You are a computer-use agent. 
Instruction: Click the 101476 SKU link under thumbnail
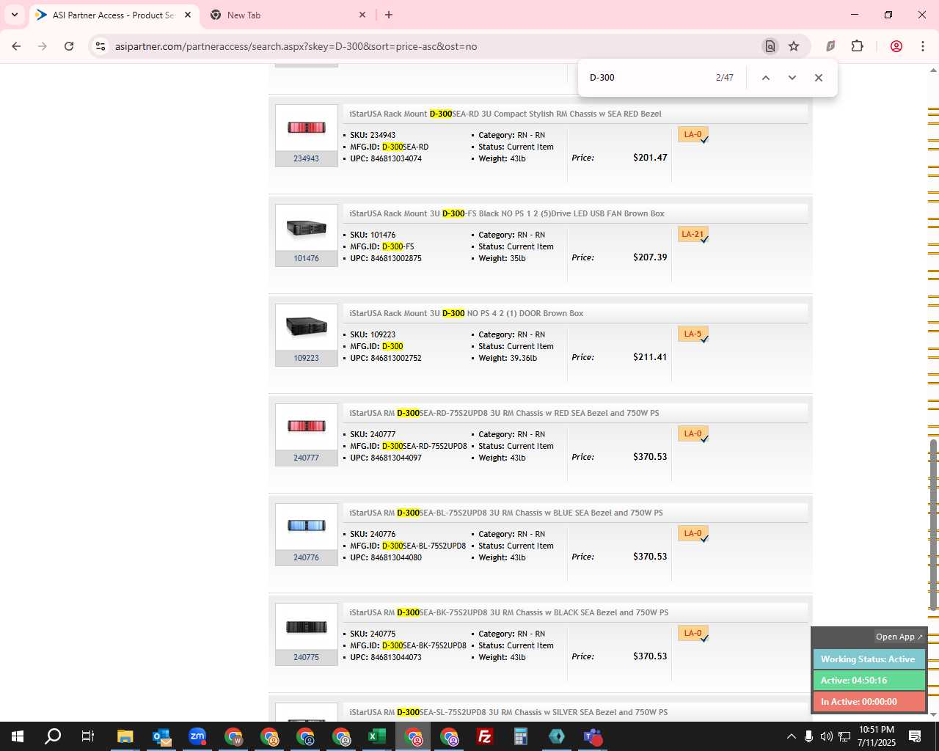click(307, 258)
